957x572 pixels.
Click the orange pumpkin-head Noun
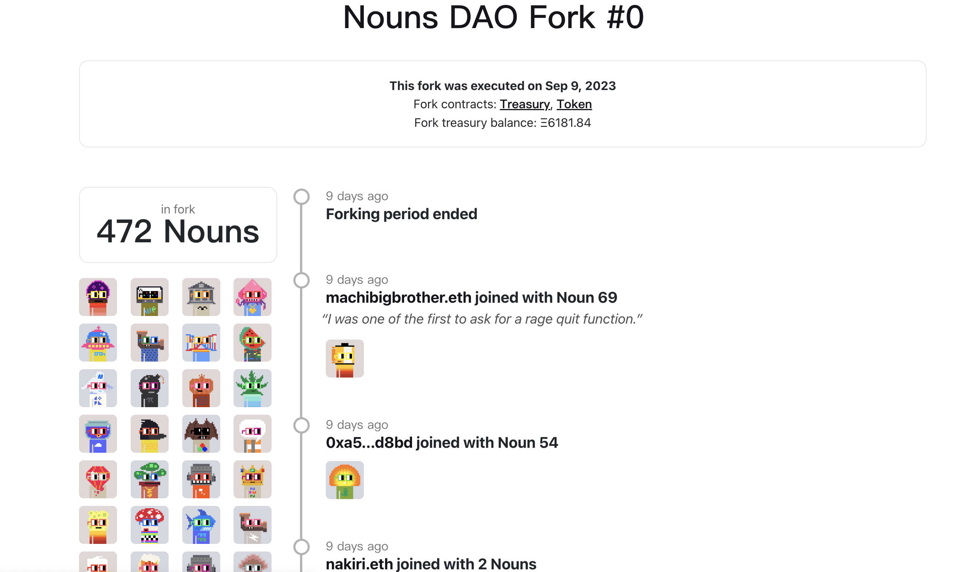[x=201, y=388]
